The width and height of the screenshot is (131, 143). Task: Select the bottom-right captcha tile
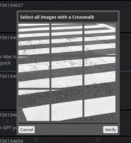pos(100,105)
